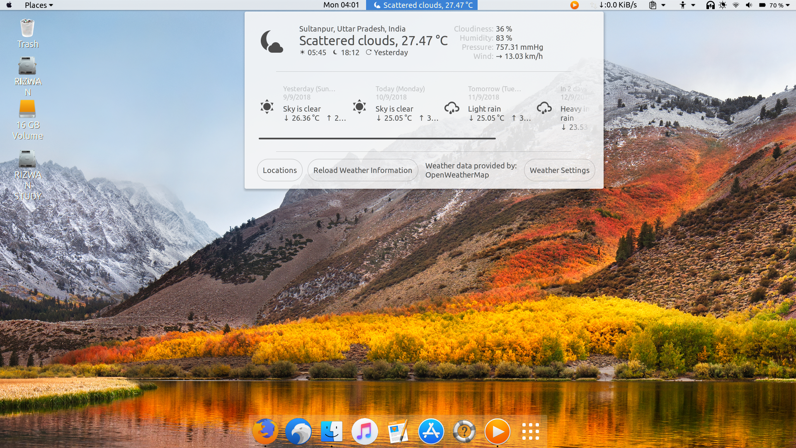Open Weather Settings
This screenshot has width=796, height=448.
[x=559, y=170]
